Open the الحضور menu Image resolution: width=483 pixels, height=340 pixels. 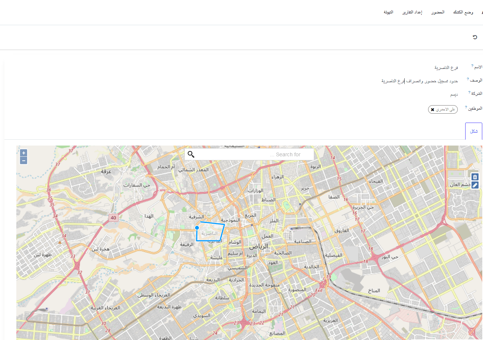438,13
